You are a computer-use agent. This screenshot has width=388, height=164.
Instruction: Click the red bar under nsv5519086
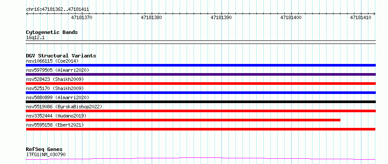pos(201,111)
